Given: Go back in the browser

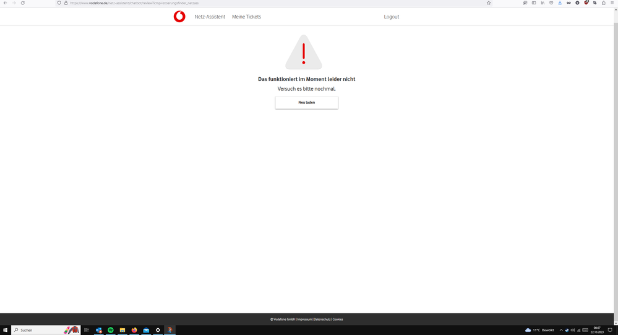Looking at the screenshot, I should point(5,2).
